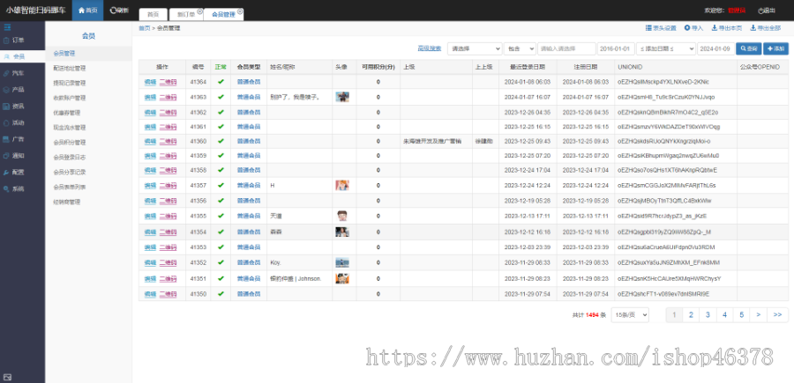
Task: Toggle the green status check for member 41364
Action: (221, 81)
